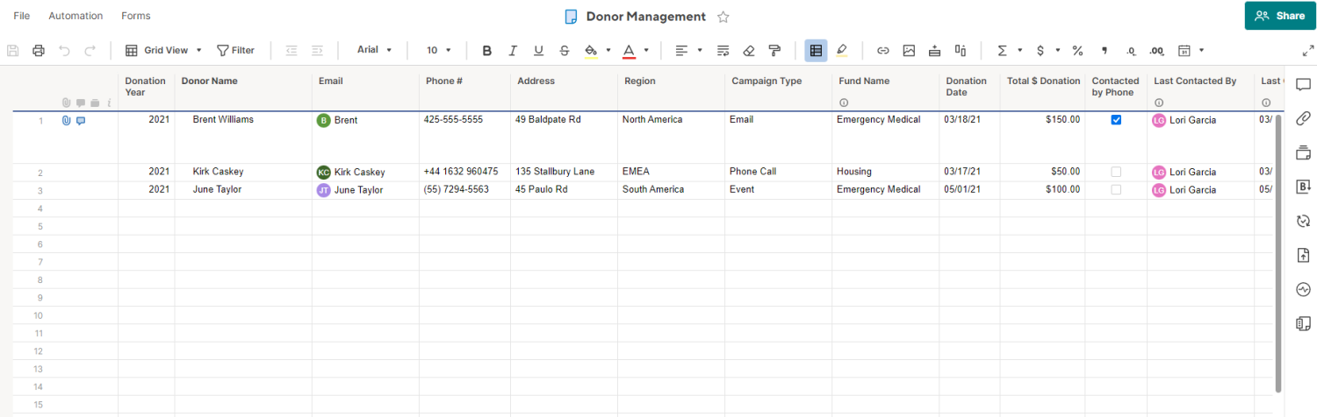Apply strikethrough formatting

tap(564, 51)
